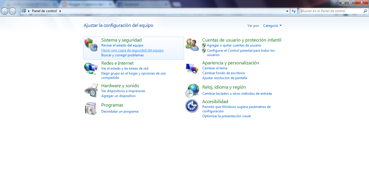Viewport: 369px width, 177px height.
Task: Click Desinstalar un programa
Action: click(x=120, y=111)
